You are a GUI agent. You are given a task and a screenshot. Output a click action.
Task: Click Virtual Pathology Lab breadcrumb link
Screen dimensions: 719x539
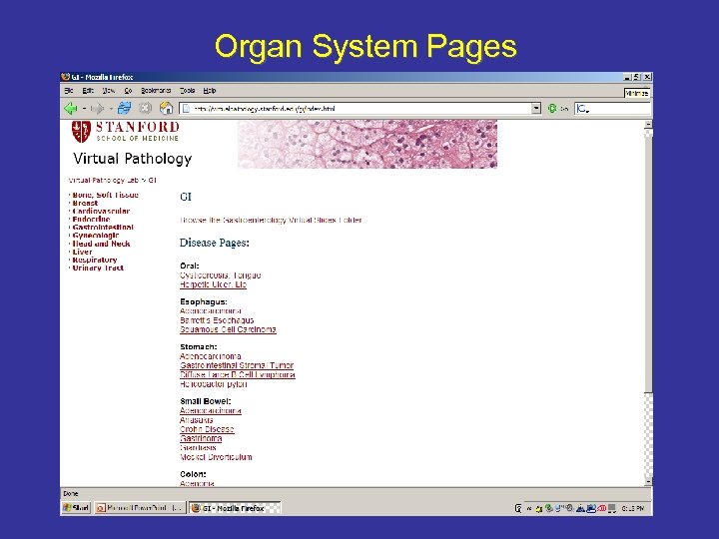pos(104,181)
